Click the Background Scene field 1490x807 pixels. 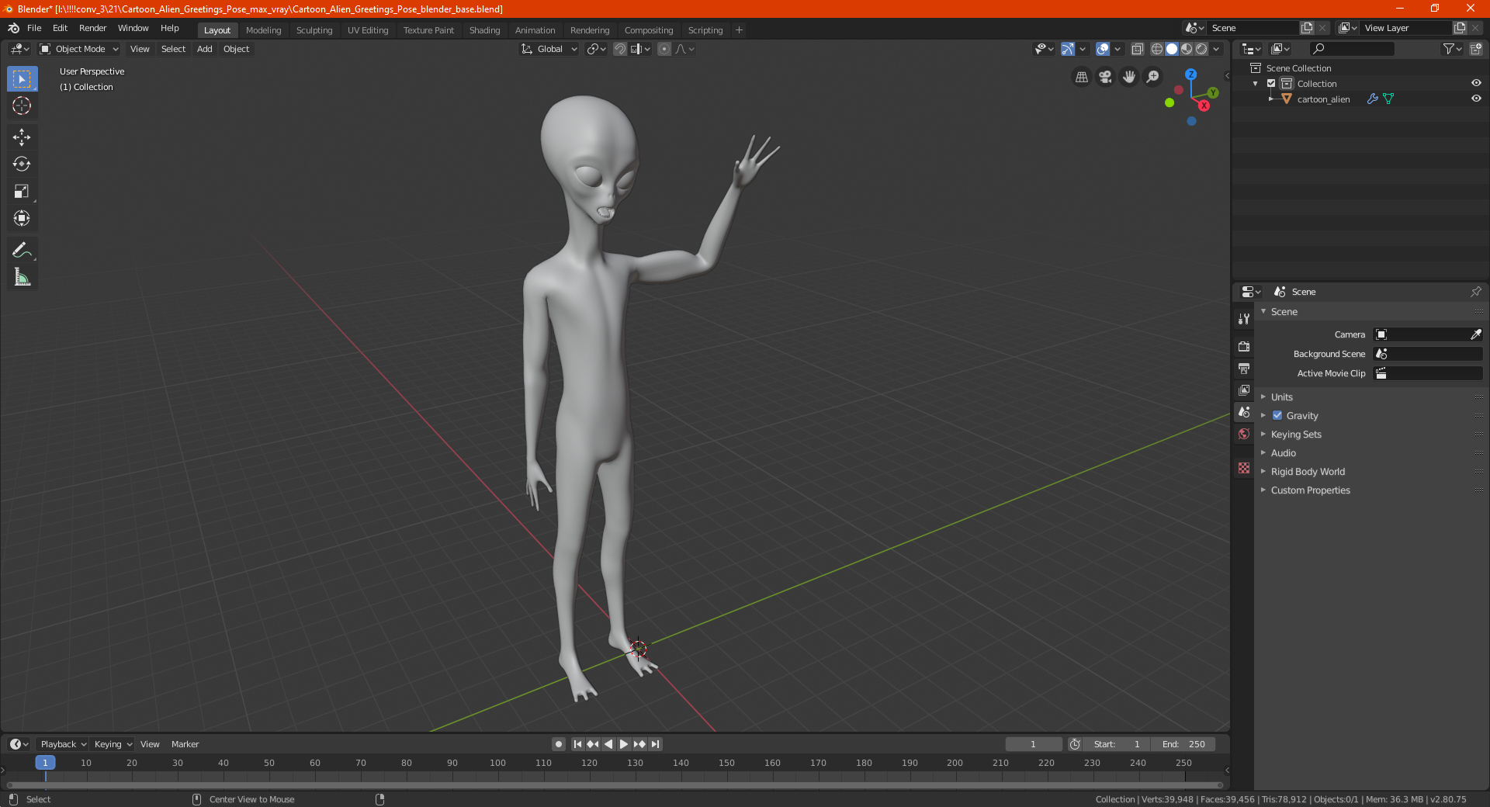pos(1428,354)
